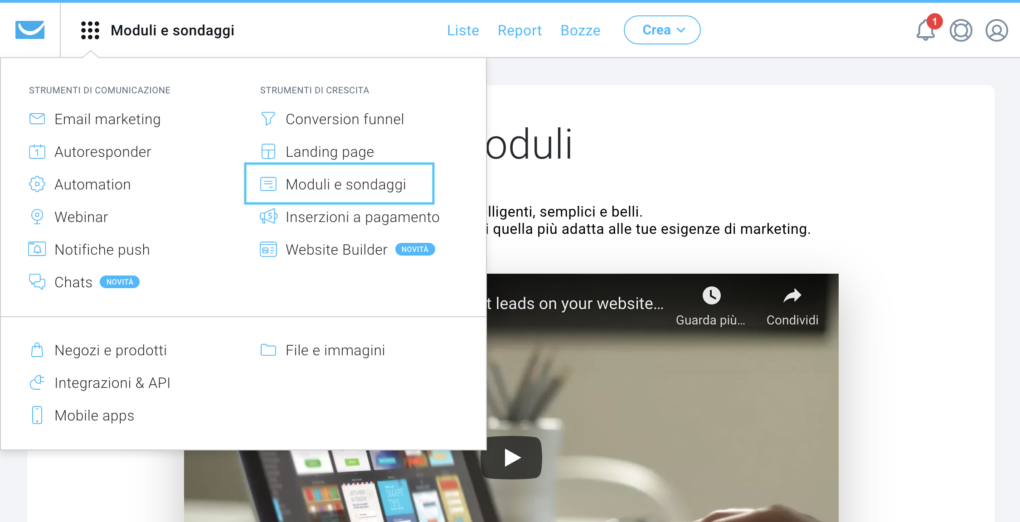Click the Conversion funnel icon
1020x522 pixels.
coord(268,119)
